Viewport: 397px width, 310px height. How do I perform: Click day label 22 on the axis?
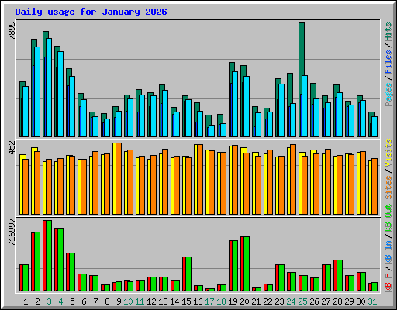click(268, 301)
